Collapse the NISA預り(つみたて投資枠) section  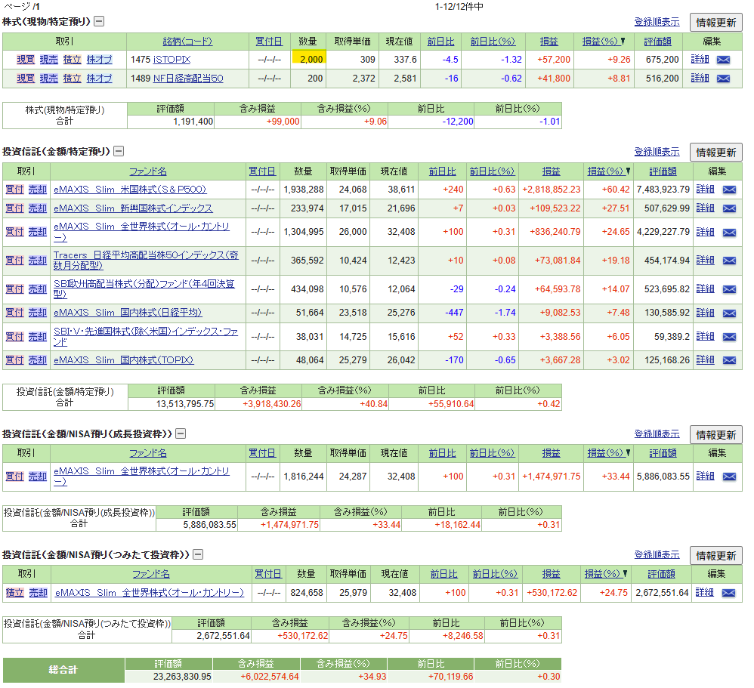pos(198,554)
